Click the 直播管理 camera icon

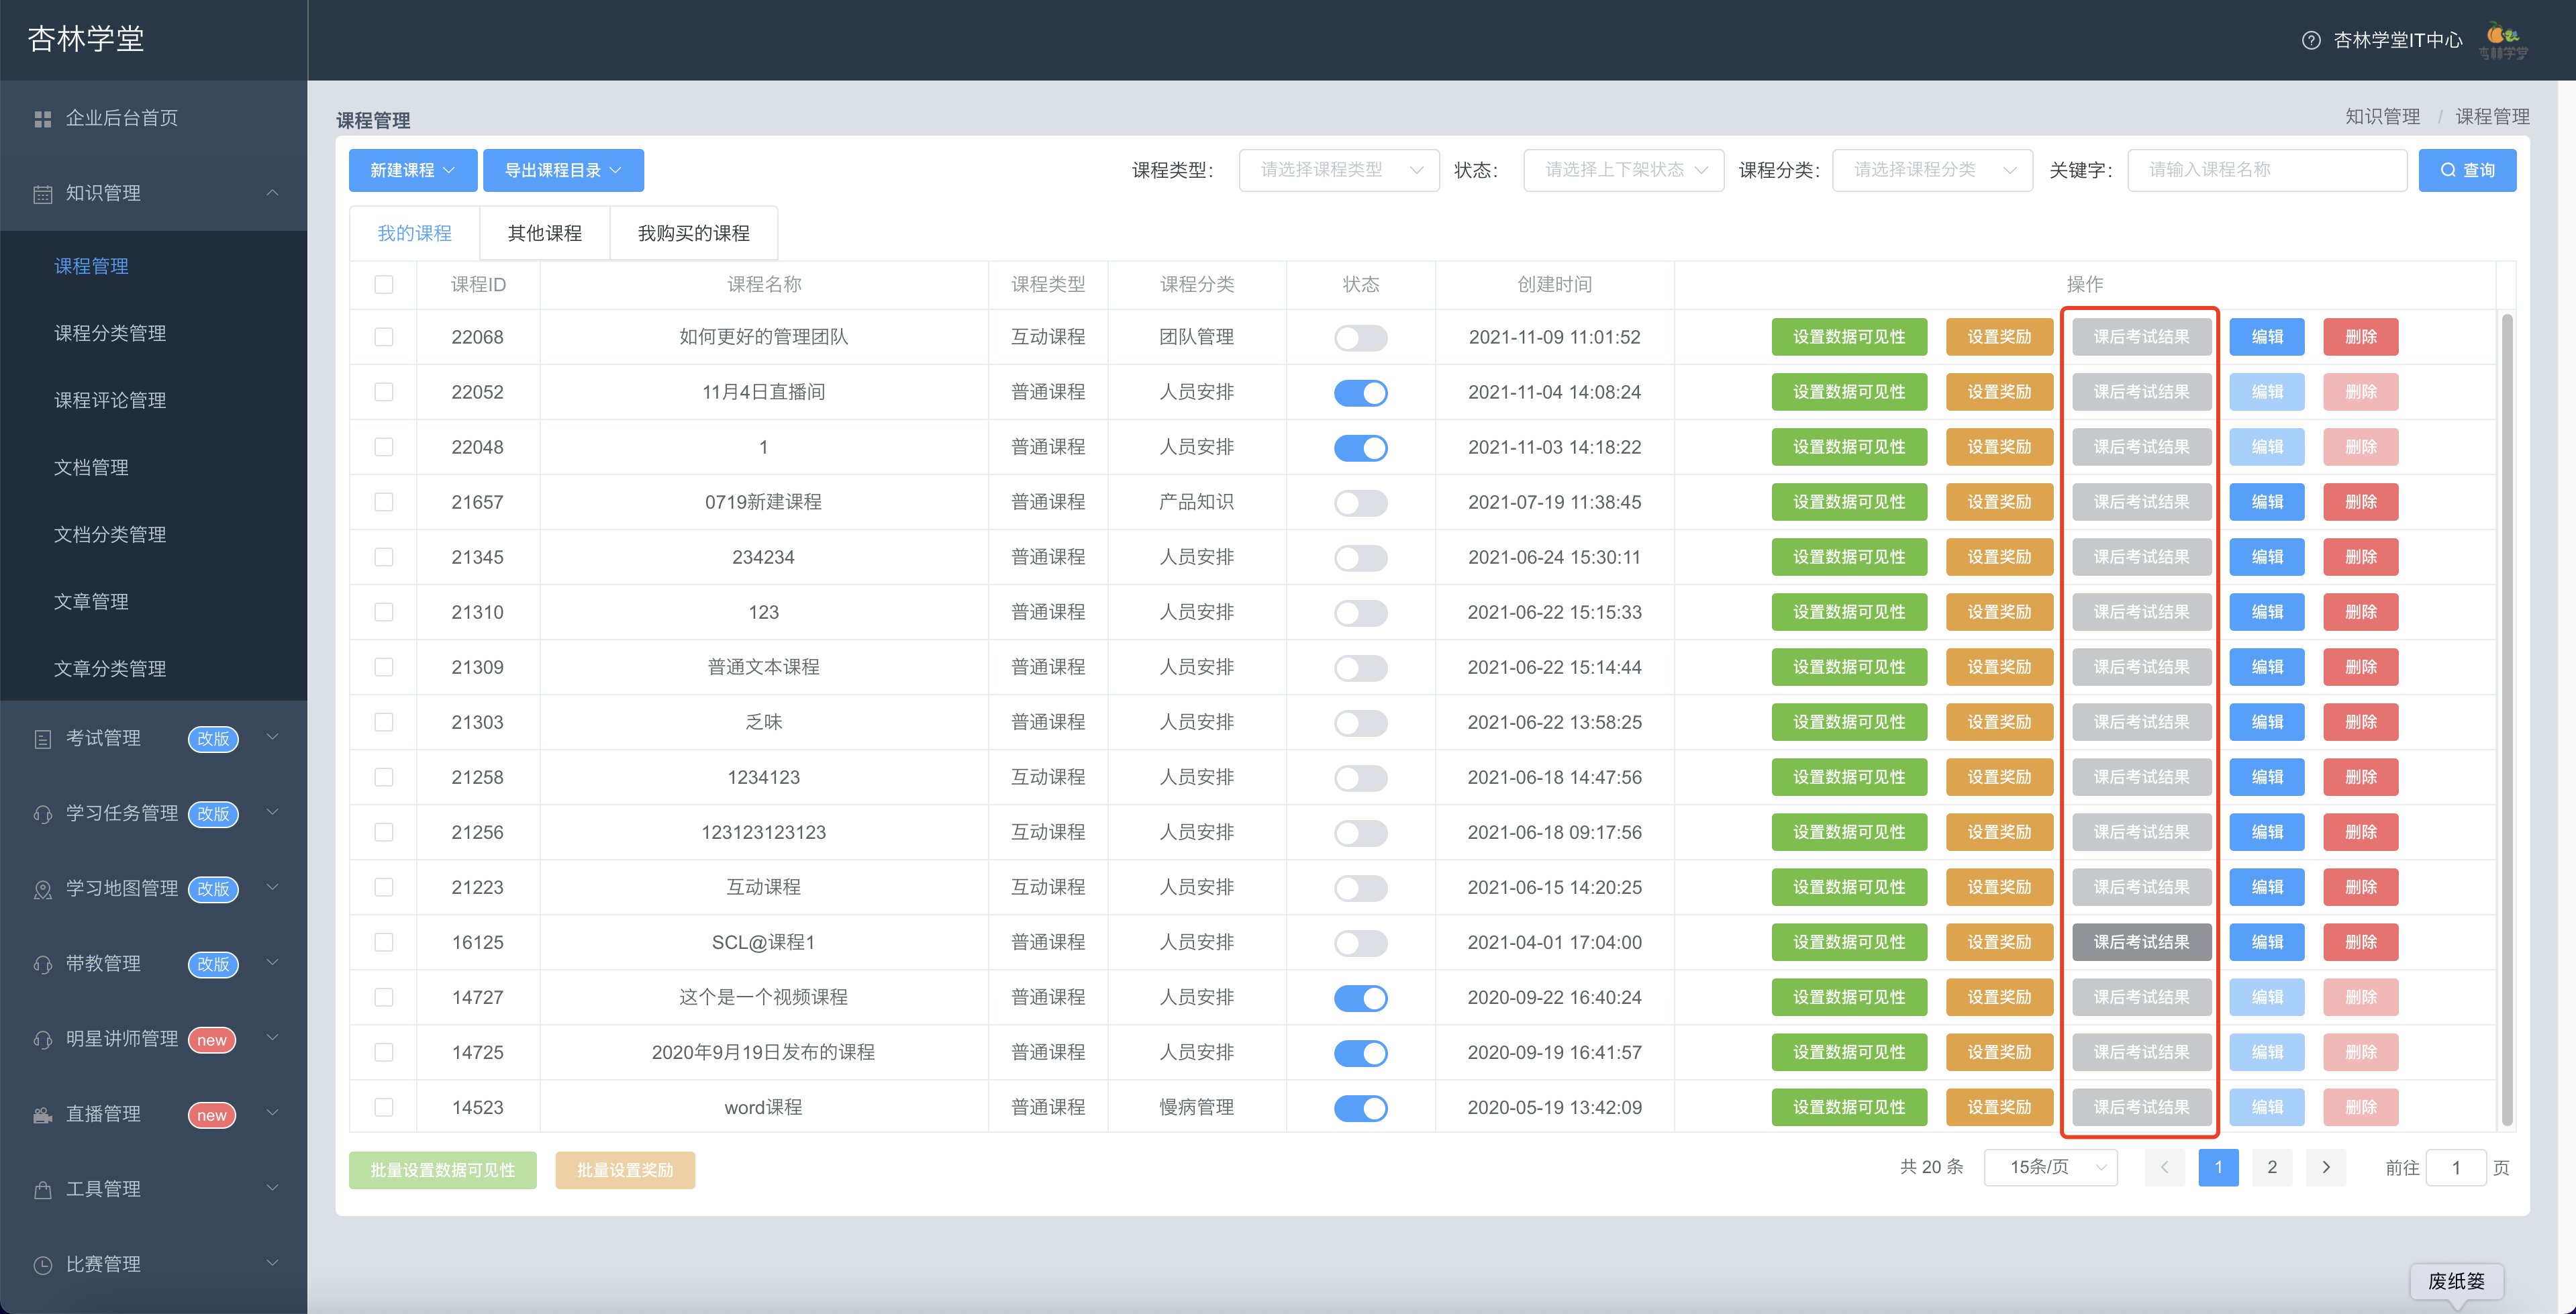coord(42,1114)
